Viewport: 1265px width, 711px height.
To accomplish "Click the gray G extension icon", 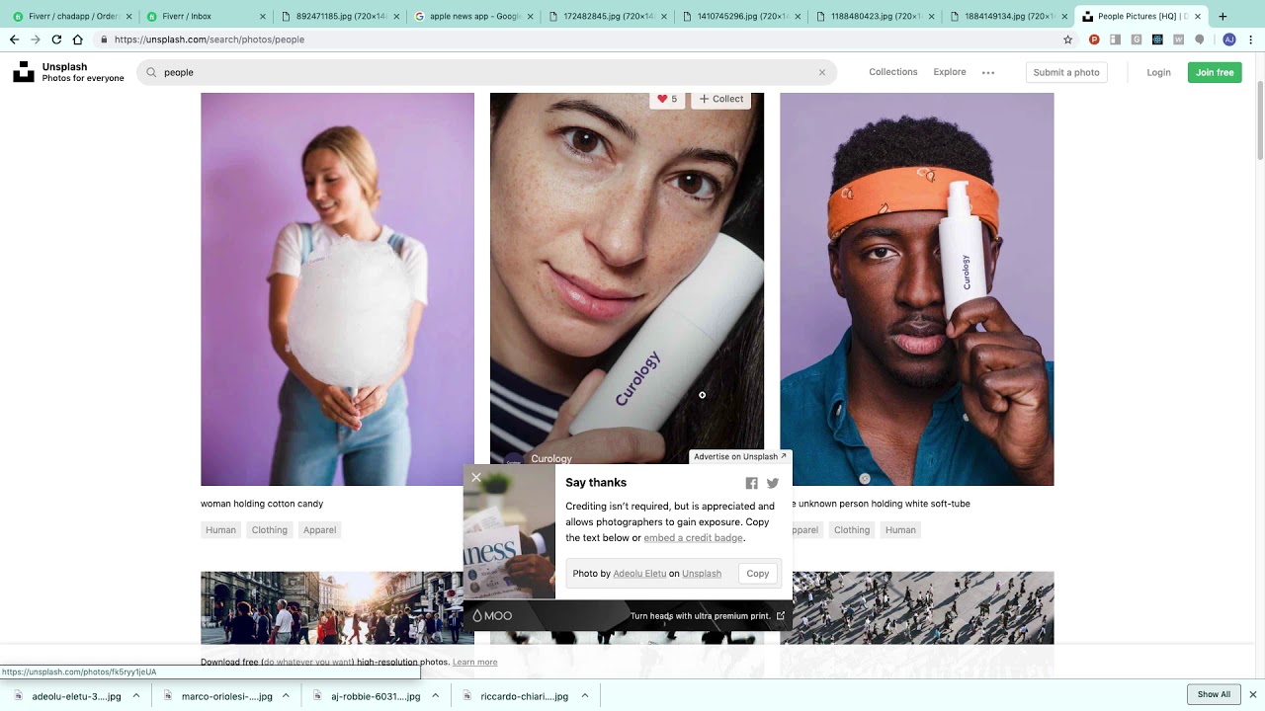I will pos(1137,39).
